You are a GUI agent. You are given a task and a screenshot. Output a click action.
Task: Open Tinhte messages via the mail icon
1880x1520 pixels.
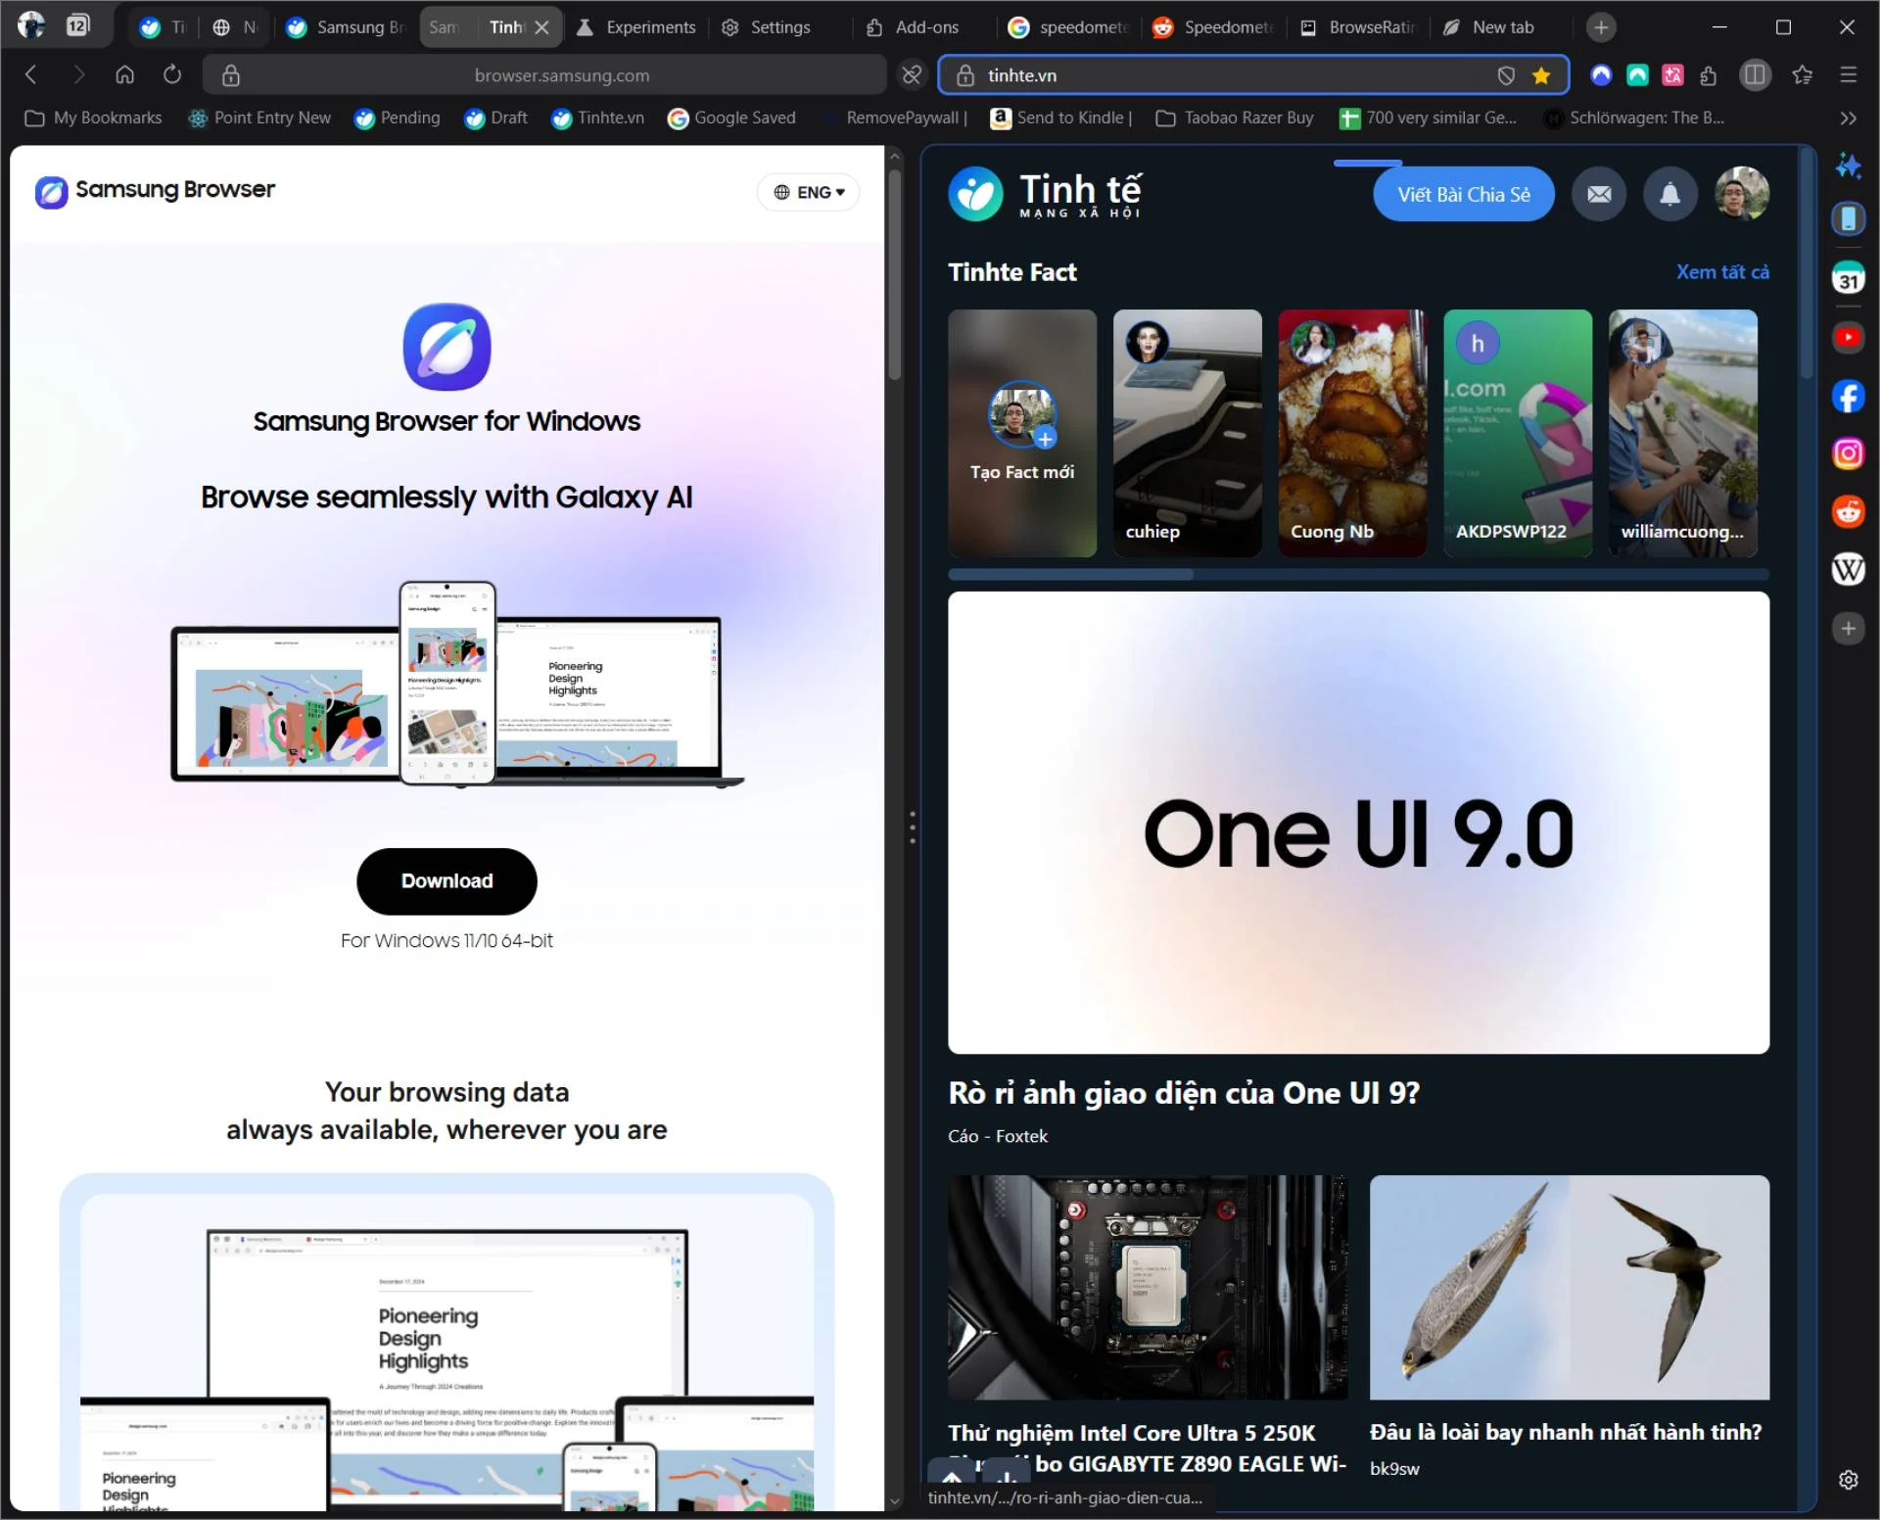click(1599, 194)
